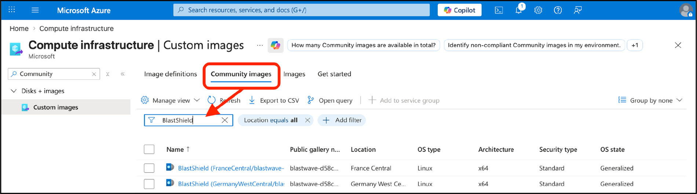
Task: Click the Public gallery name column header
Action: tap(315, 149)
